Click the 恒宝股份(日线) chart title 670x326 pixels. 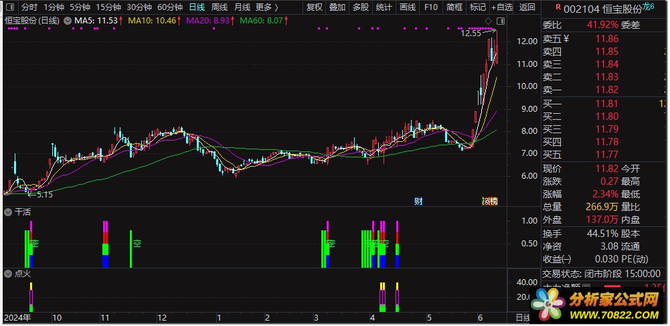[x=33, y=20]
